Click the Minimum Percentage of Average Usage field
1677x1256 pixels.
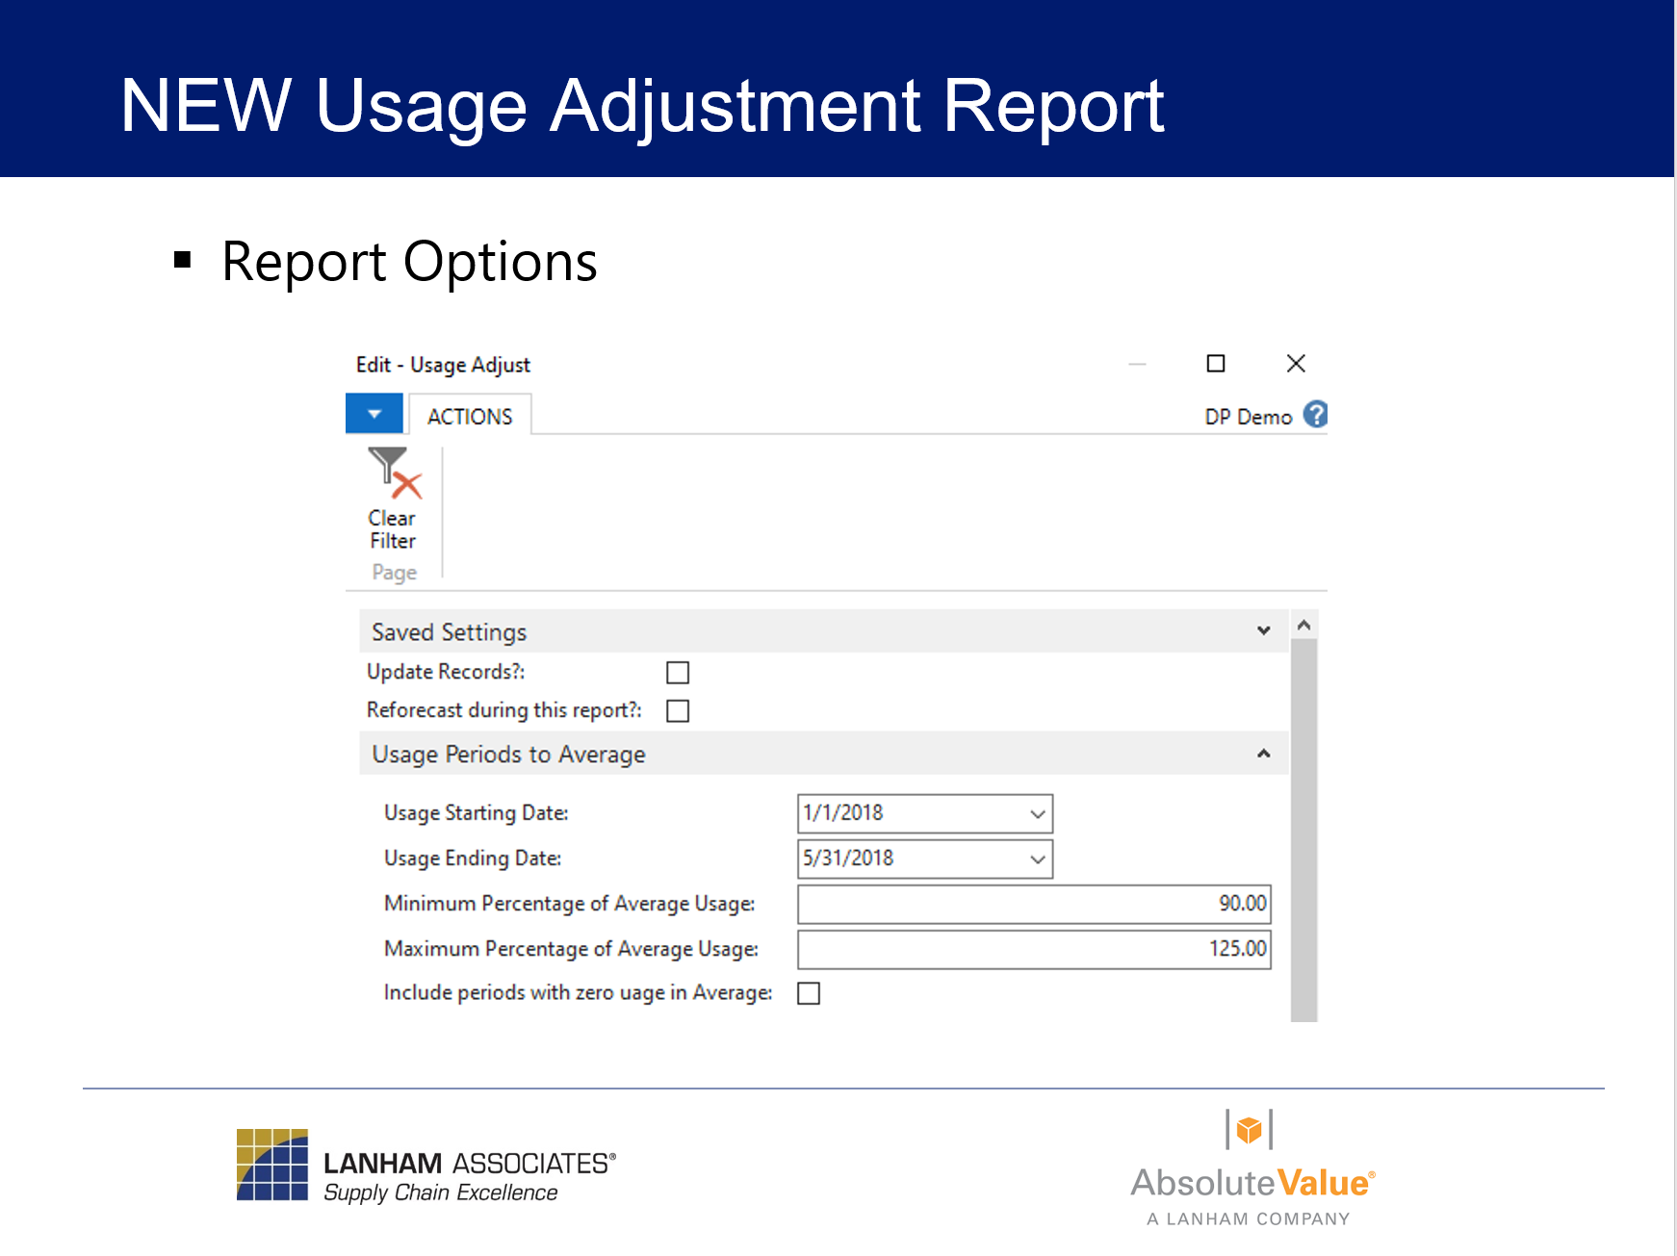[1033, 904]
